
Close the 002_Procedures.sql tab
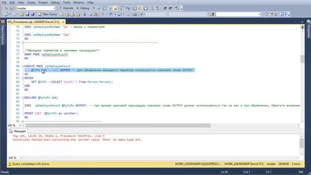tap(63, 22)
